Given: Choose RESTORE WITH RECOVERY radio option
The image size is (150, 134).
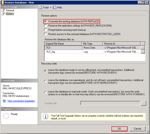Looking at the screenshot, I should tap(45, 71).
